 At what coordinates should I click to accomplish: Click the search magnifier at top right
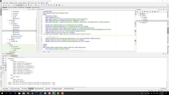coord(168,5)
